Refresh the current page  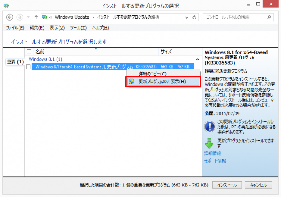(x=194, y=17)
